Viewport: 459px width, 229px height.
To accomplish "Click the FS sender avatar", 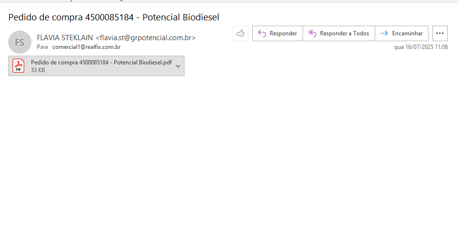I will click(x=19, y=42).
